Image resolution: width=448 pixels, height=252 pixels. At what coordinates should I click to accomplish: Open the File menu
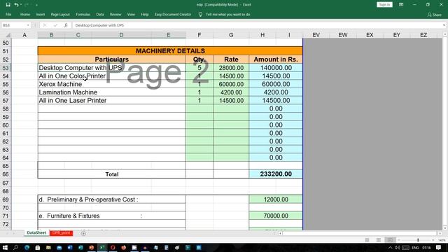tap(8, 14)
